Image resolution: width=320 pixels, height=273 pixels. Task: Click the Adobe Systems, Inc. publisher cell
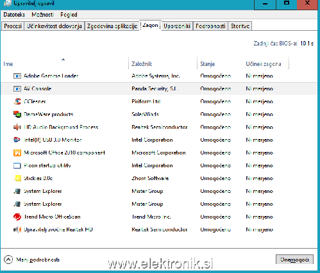click(156, 76)
